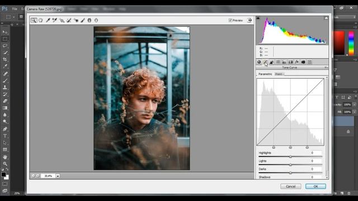The width and height of the screenshot is (358, 201).
Task: Switch to the Point tab
Action: point(279,74)
